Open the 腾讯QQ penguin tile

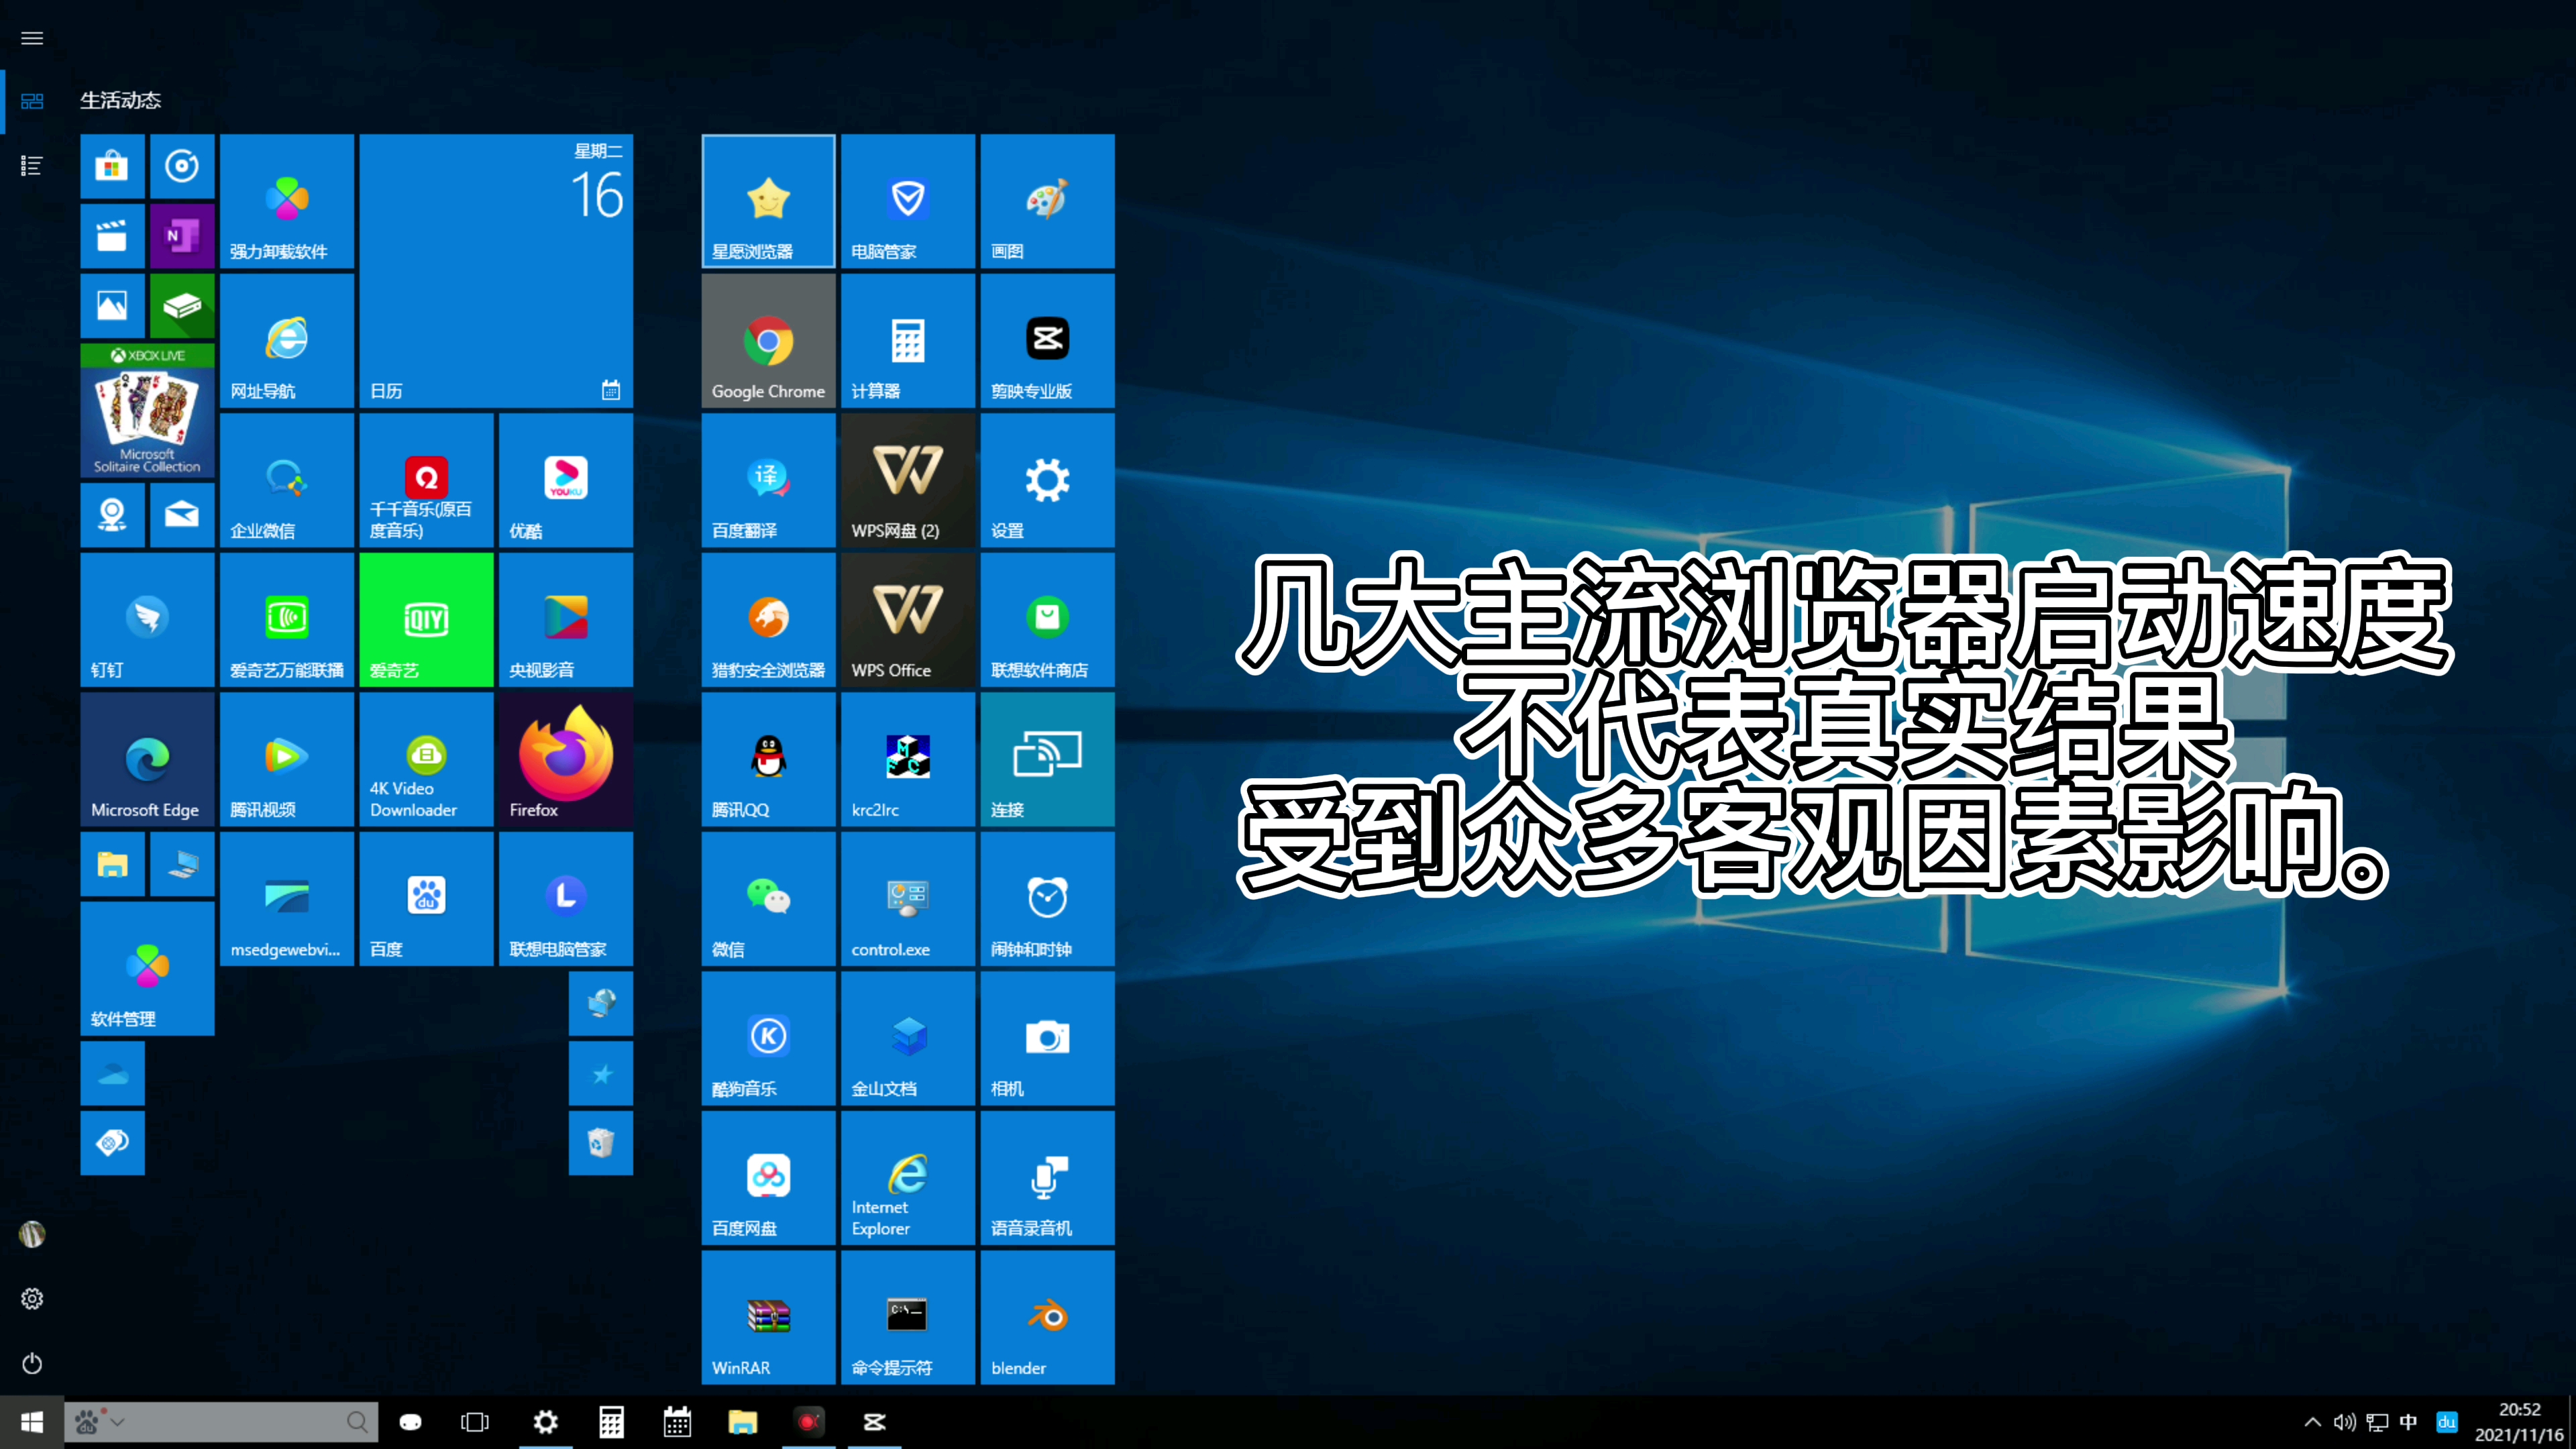(x=768, y=759)
